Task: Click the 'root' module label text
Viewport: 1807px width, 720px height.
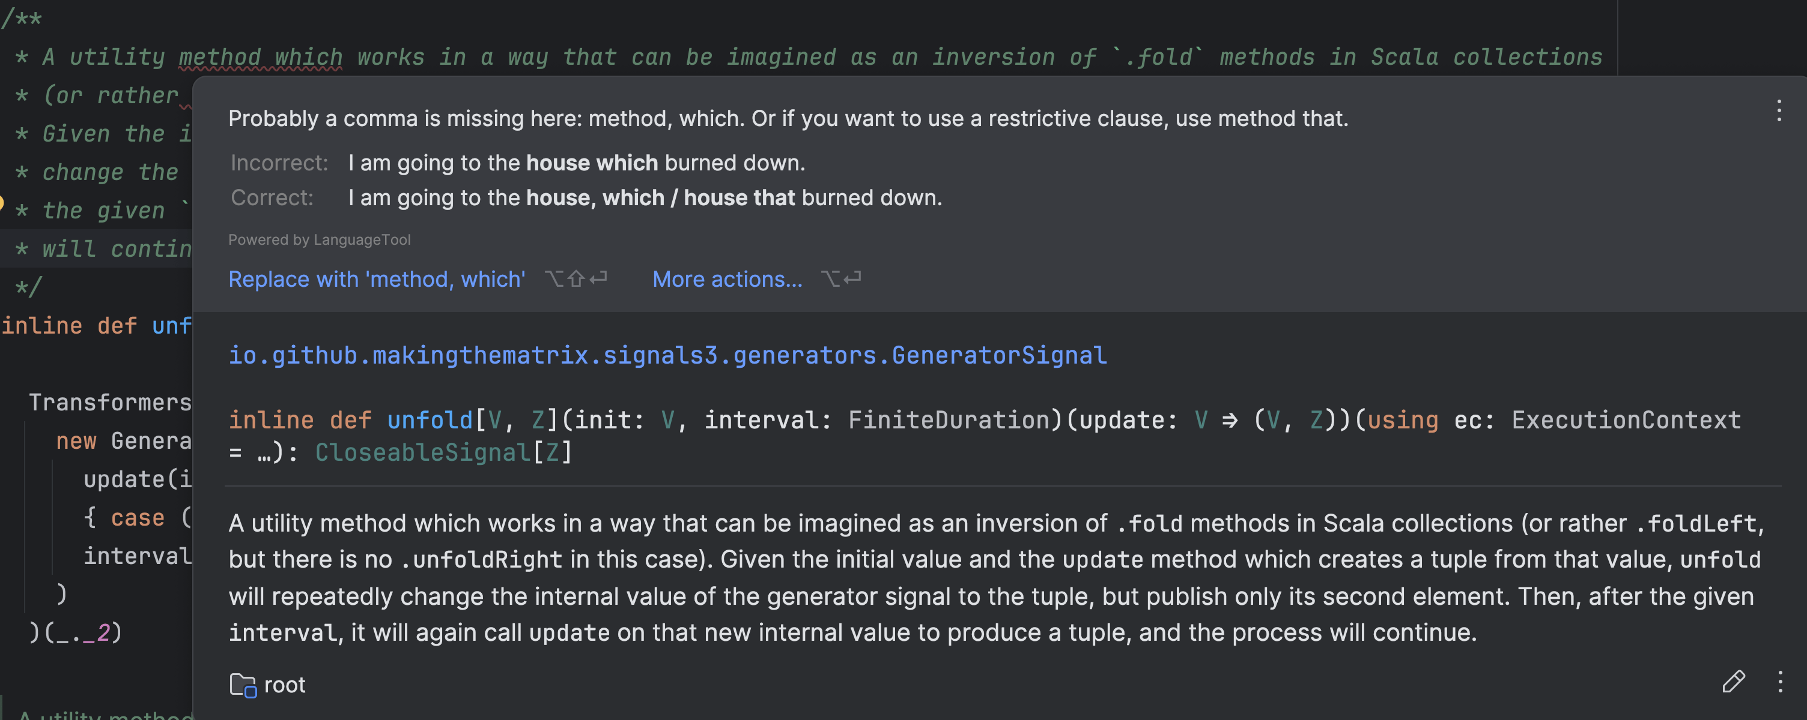Action: click(284, 684)
